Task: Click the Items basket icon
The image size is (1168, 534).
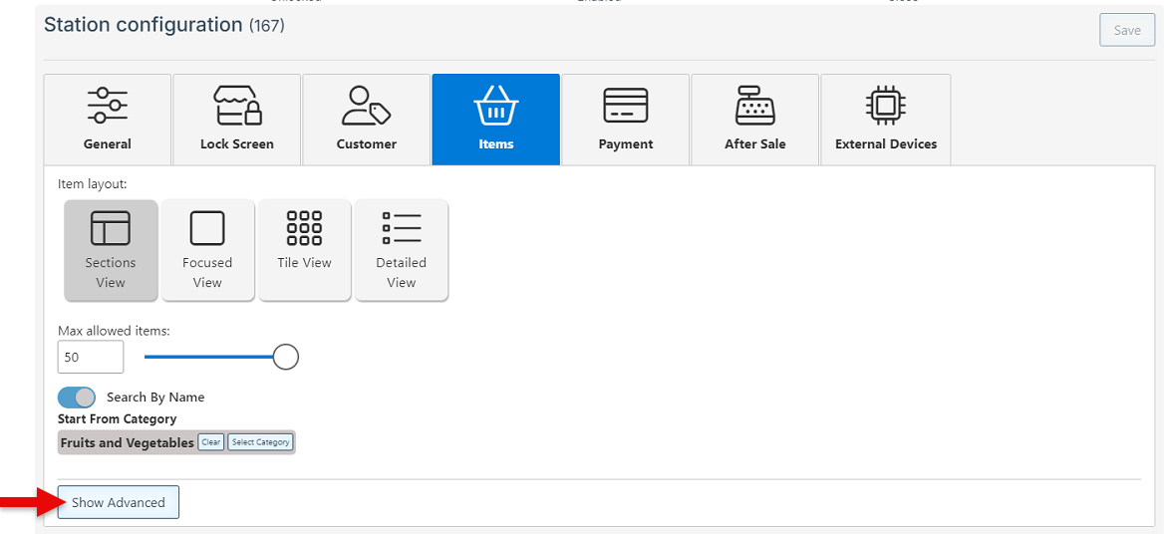Action: click(x=495, y=106)
